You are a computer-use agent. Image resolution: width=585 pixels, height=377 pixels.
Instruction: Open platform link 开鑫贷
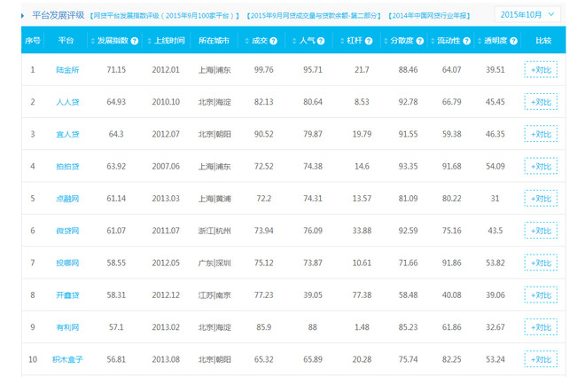pos(67,295)
